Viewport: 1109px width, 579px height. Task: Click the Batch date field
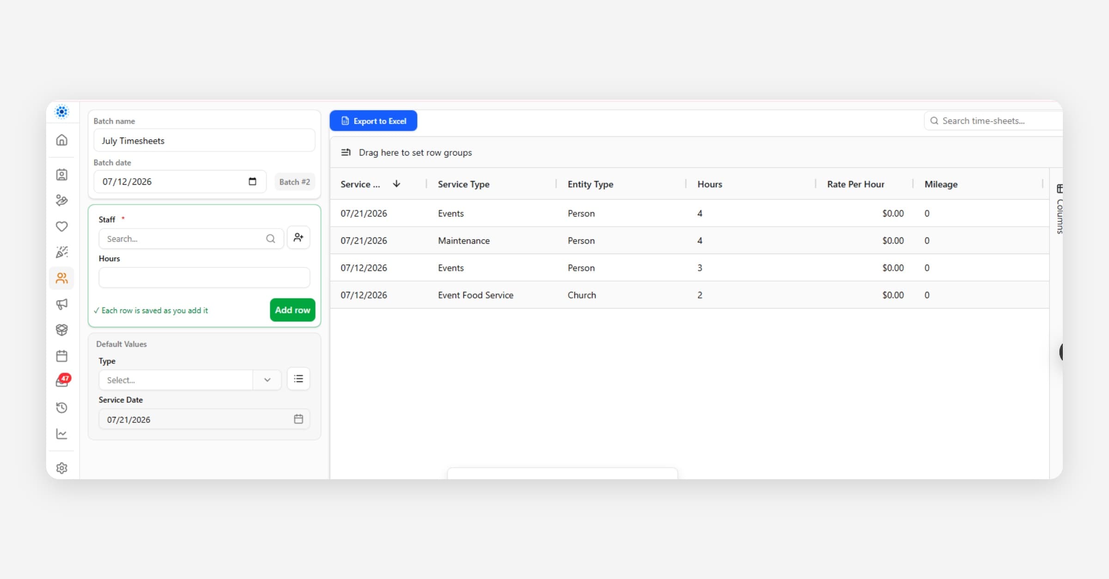coord(180,181)
